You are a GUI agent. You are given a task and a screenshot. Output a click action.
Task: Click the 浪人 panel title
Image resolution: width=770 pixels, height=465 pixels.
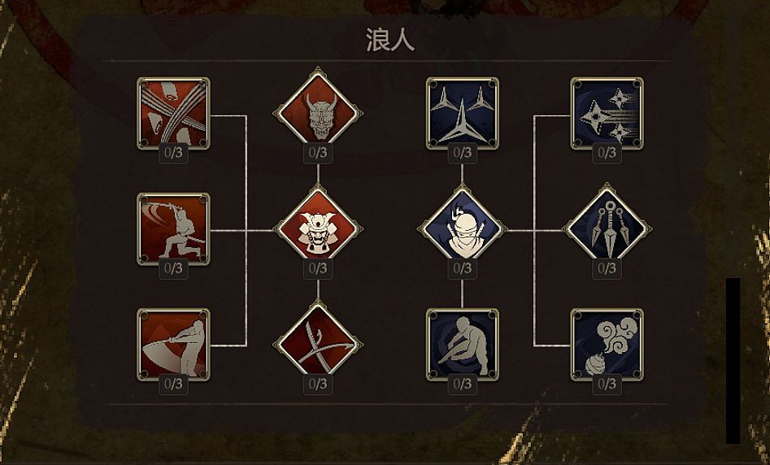pos(390,40)
